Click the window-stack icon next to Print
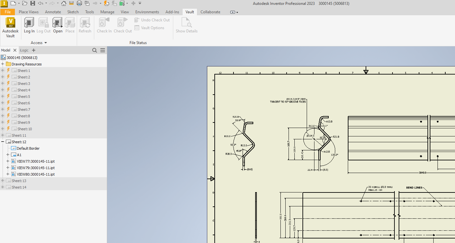 click(87, 3)
